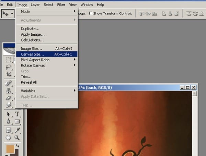Click Align Left Edges icon

pyautogui.click(x=164, y=13)
